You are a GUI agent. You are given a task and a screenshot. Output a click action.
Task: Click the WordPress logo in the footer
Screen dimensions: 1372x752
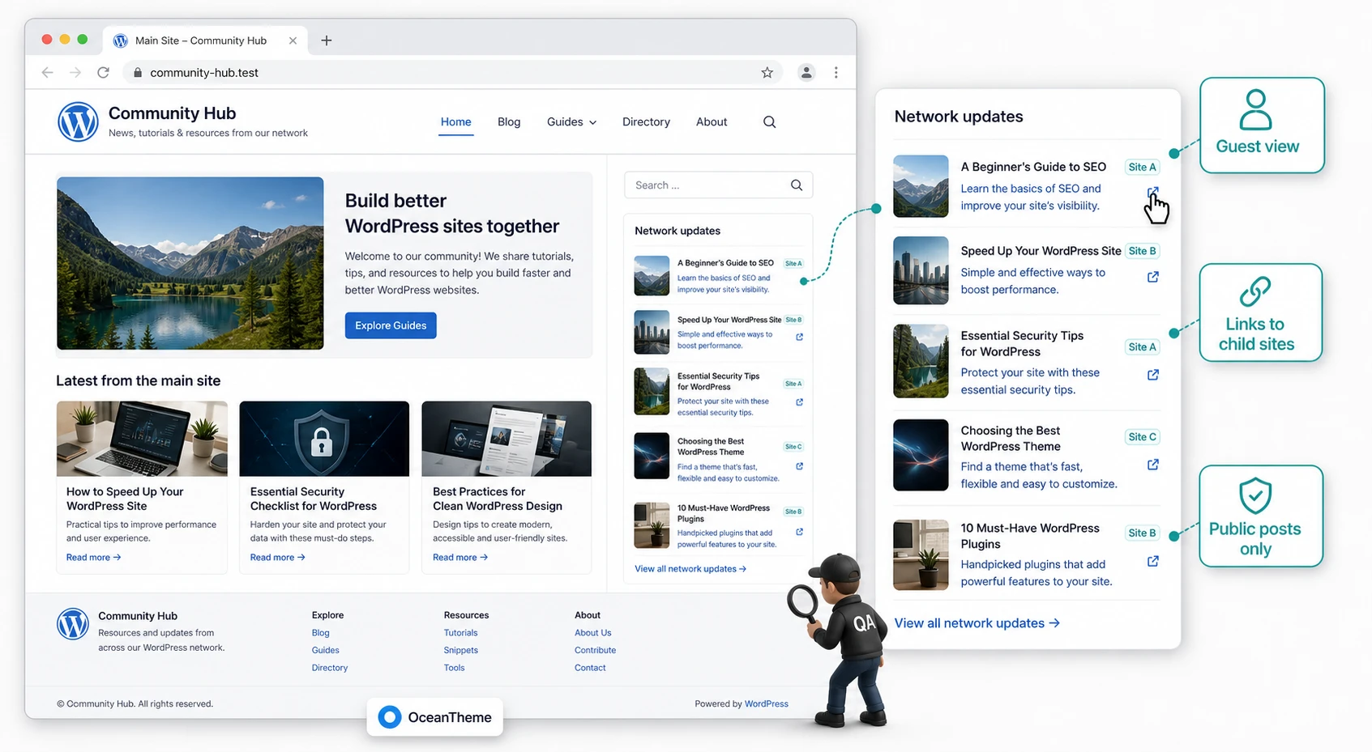tap(72, 624)
